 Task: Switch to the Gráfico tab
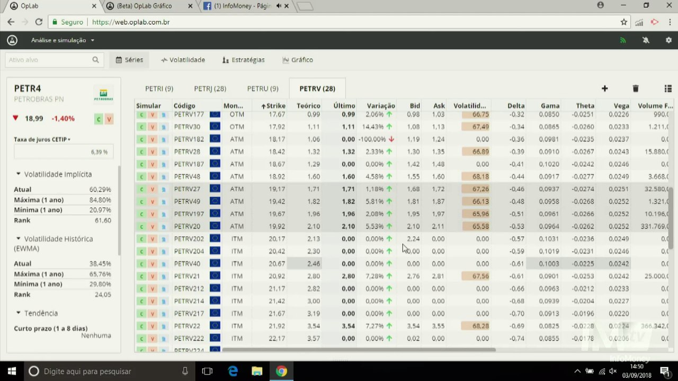[x=298, y=60]
